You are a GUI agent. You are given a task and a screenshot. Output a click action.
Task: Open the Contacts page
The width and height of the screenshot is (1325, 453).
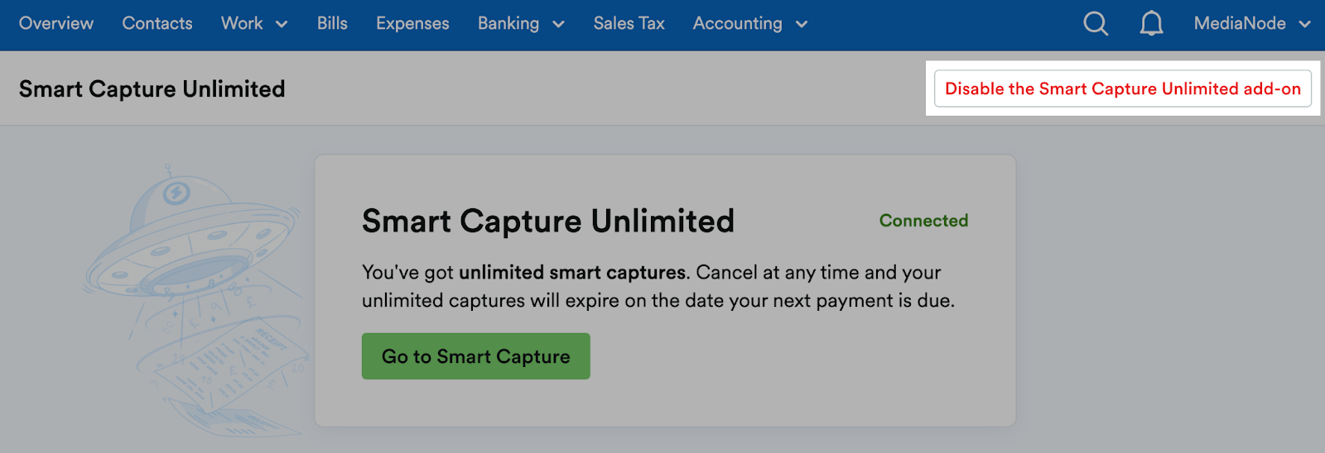pos(157,24)
